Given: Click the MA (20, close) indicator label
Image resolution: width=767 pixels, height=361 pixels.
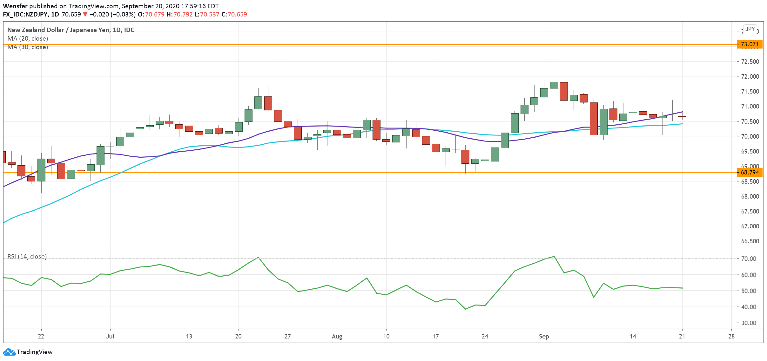Looking at the screenshot, I should point(28,38).
